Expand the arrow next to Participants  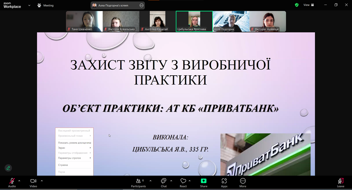pyautogui.click(x=151, y=181)
